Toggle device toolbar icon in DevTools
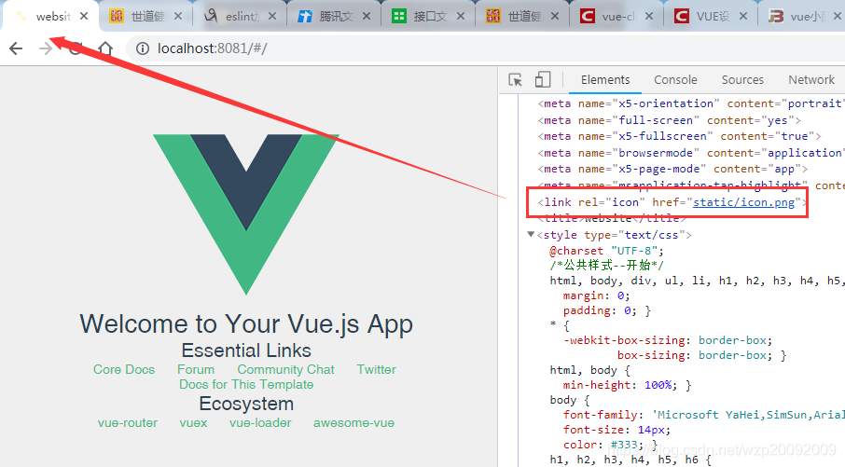The width and height of the screenshot is (845, 467). click(x=543, y=80)
